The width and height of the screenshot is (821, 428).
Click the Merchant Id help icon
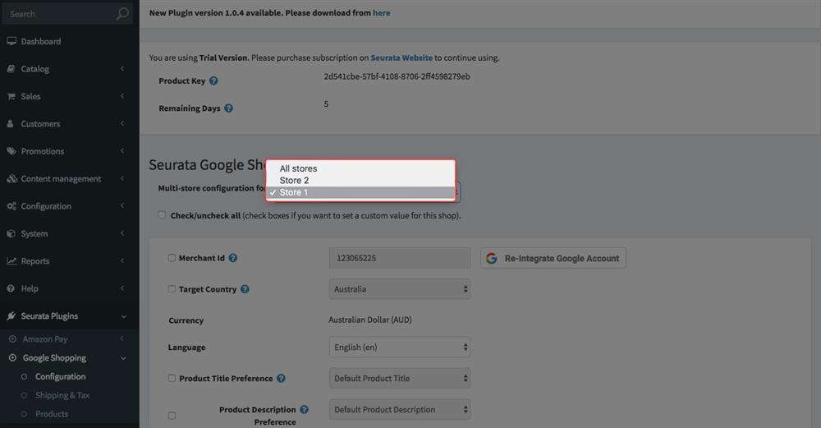click(x=233, y=258)
